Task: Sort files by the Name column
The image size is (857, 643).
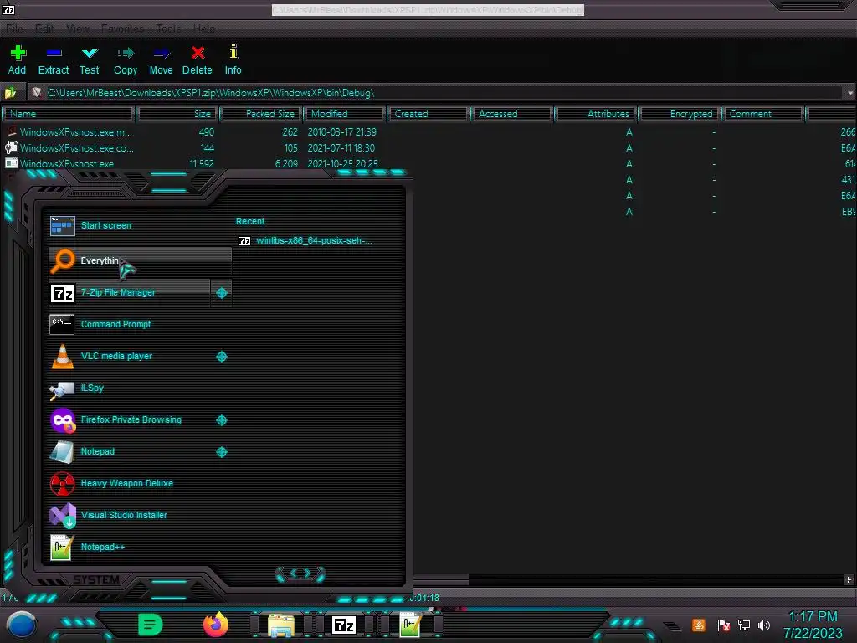Action: (x=69, y=114)
